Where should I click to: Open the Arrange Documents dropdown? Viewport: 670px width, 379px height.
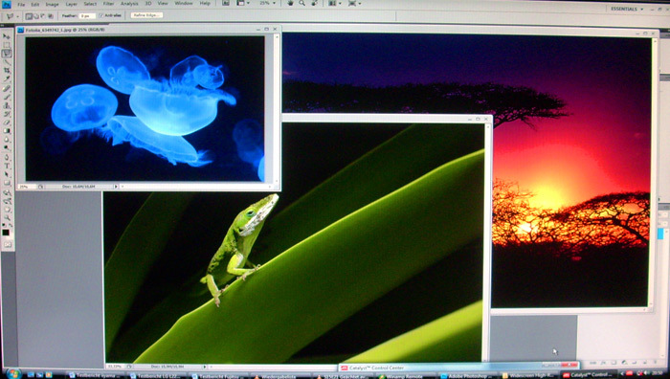point(334,4)
